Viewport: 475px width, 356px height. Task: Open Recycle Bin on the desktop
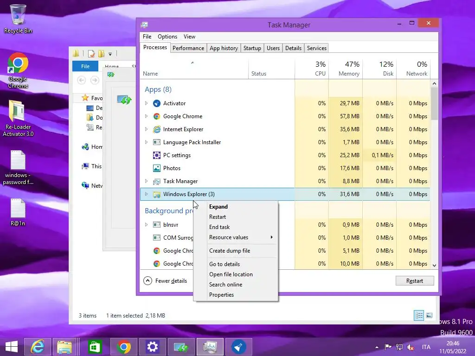(x=18, y=18)
